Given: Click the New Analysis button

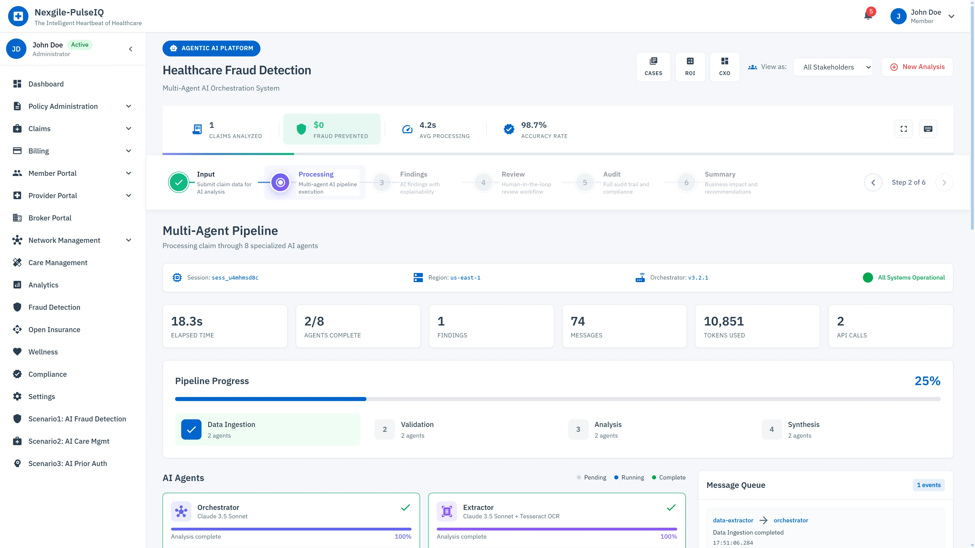Looking at the screenshot, I should [x=917, y=66].
